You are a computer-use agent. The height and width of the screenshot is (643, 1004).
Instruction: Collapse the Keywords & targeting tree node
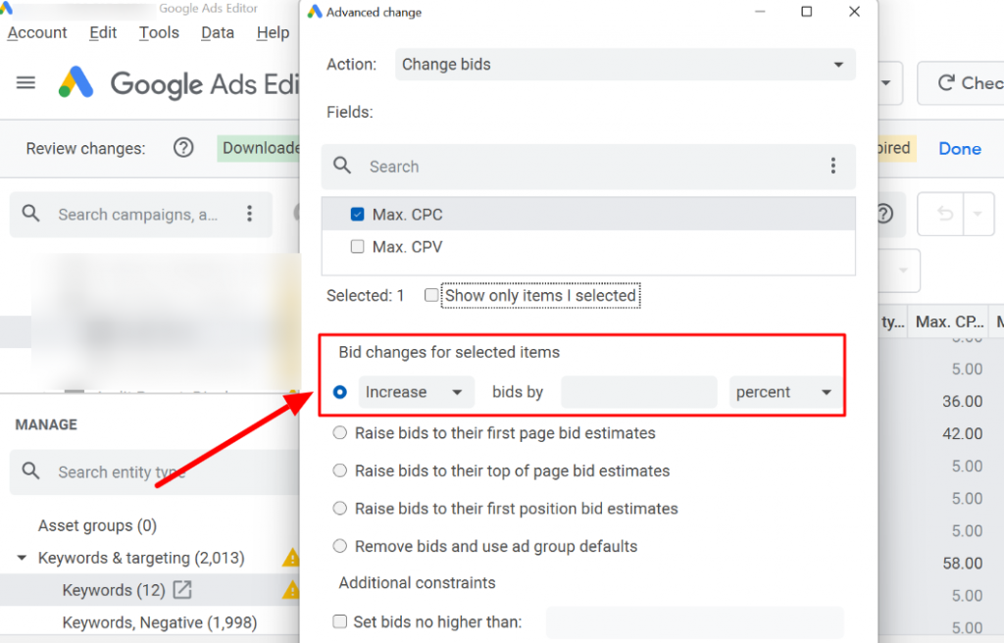coord(22,558)
